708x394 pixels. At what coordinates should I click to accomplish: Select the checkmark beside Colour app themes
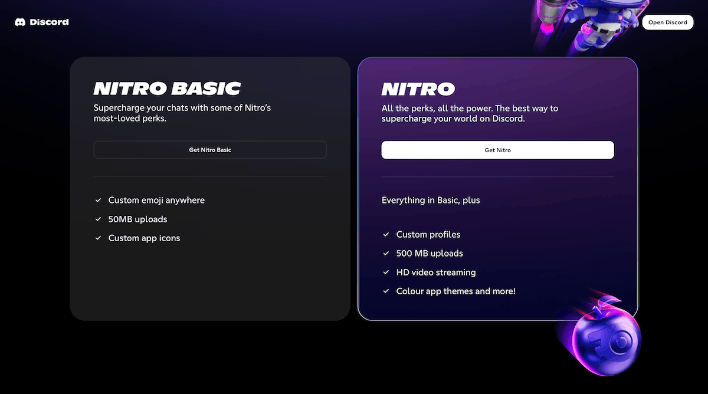386,291
